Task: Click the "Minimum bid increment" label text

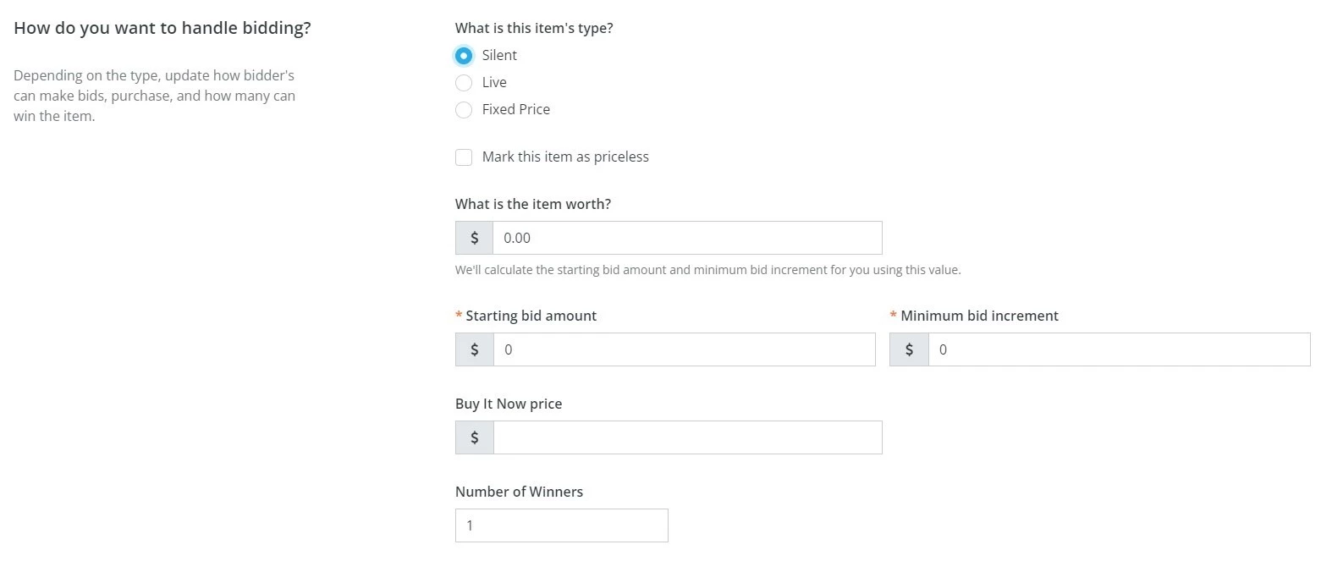Action: pos(979,316)
